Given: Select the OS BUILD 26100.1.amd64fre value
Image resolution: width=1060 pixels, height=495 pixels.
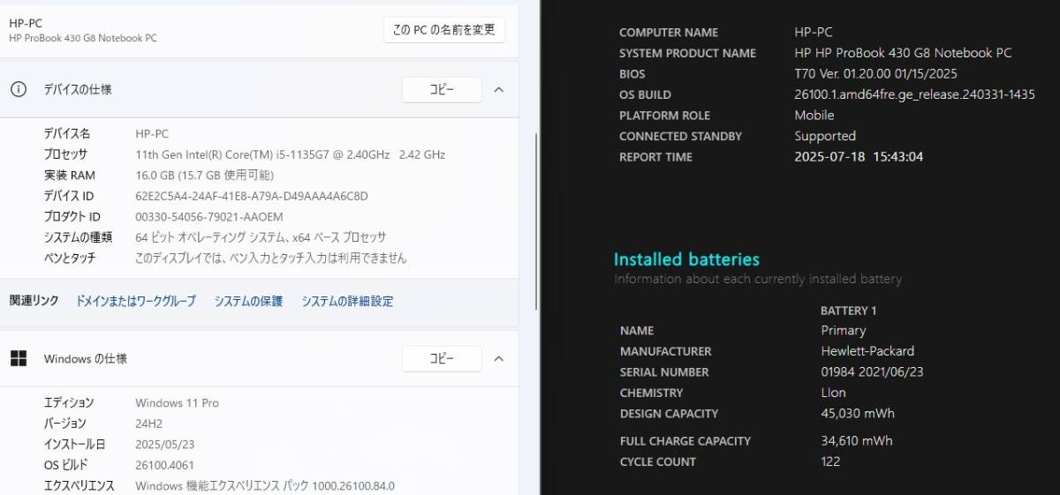Looking at the screenshot, I should tap(914, 94).
